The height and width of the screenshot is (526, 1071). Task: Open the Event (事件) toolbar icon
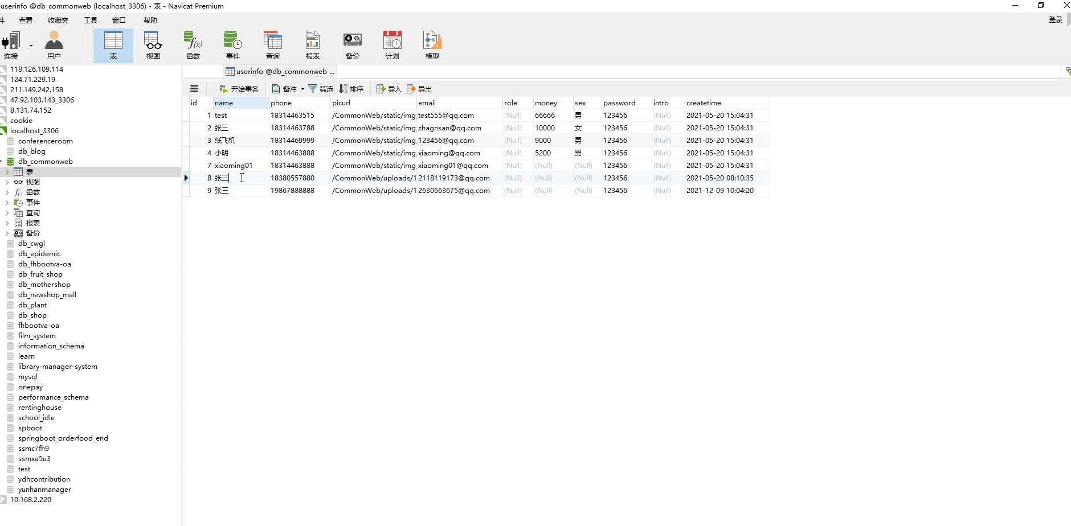tap(233, 46)
